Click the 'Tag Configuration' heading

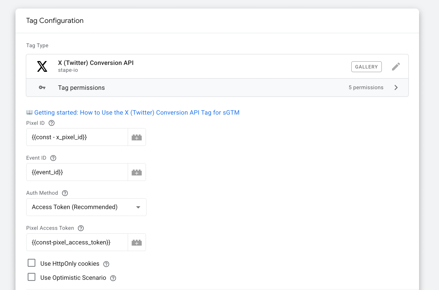coord(55,21)
